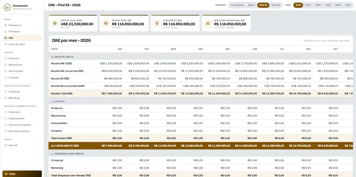Open the Financeiro sidebar link
This screenshot has width=356, height=177.
coord(22,112)
